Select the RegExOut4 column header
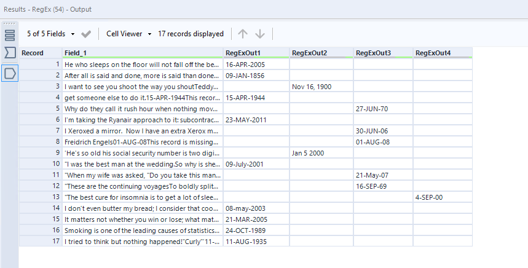Image resolution: width=528 pixels, height=268 pixels. tap(442, 53)
